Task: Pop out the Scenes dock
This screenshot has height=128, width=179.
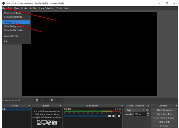Action: pos(29,106)
